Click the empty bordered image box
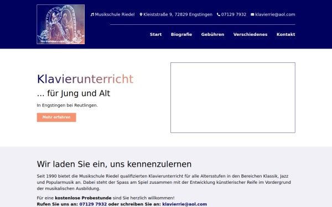This screenshot has height=207, width=332. click(233, 98)
